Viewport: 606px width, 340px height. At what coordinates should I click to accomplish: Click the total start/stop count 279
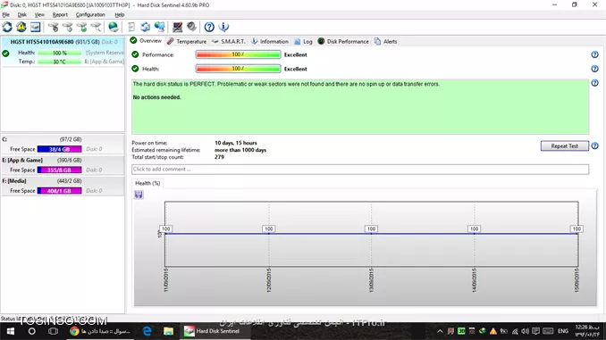219,157
